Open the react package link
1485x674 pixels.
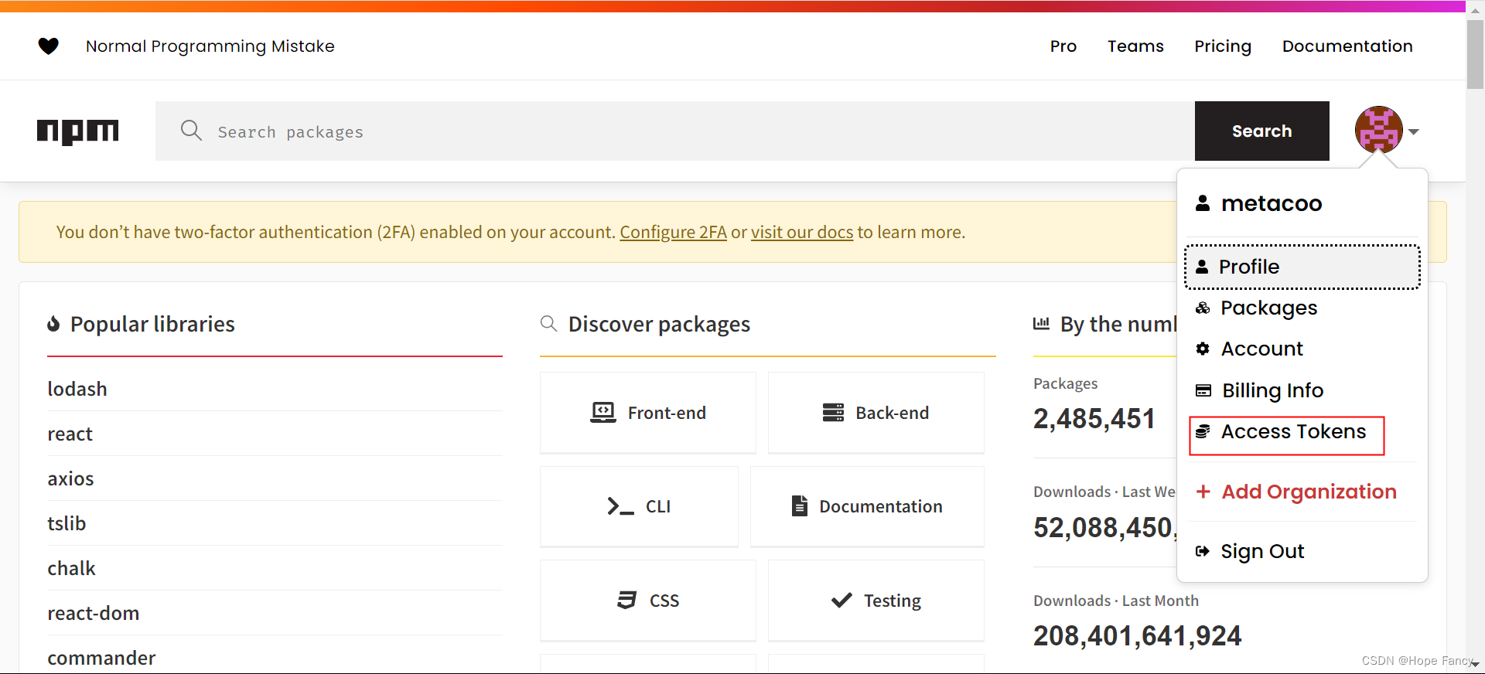click(70, 434)
